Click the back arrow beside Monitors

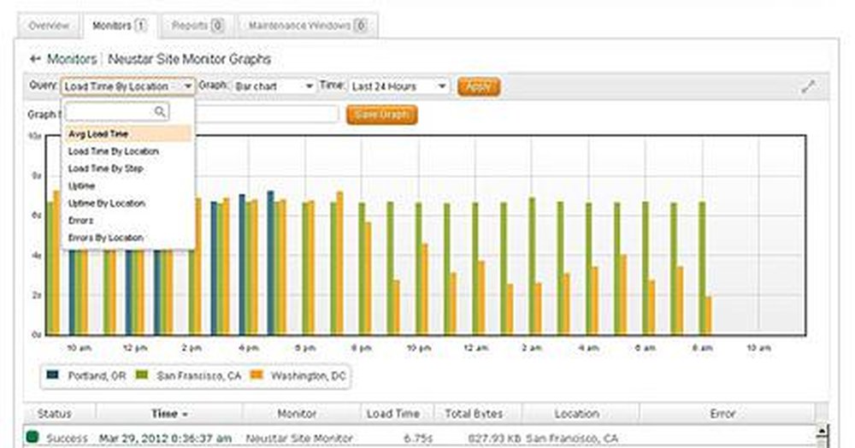pos(35,59)
